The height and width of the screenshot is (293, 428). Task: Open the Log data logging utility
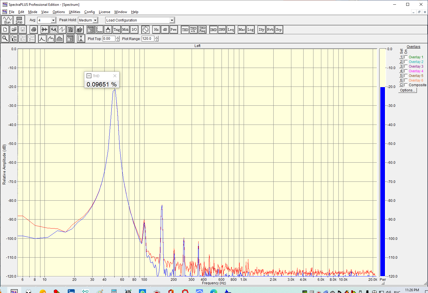(x=250, y=30)
